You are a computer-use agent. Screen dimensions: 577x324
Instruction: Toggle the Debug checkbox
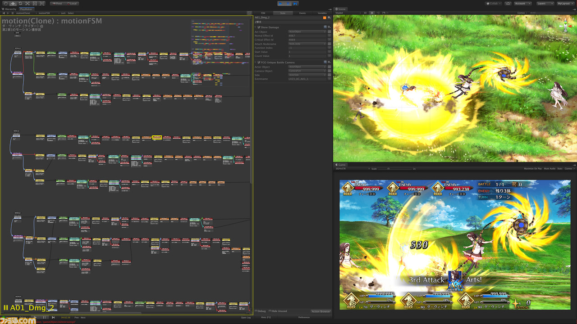(256, 311)
